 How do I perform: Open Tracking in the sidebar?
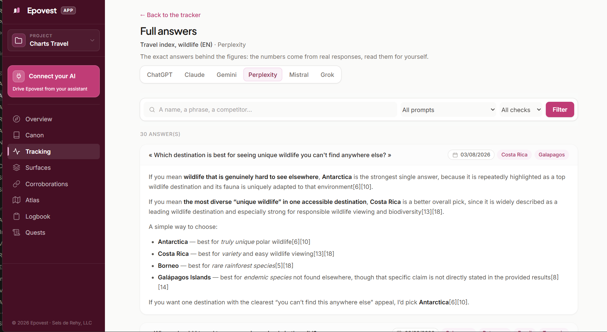pos(54,151)
